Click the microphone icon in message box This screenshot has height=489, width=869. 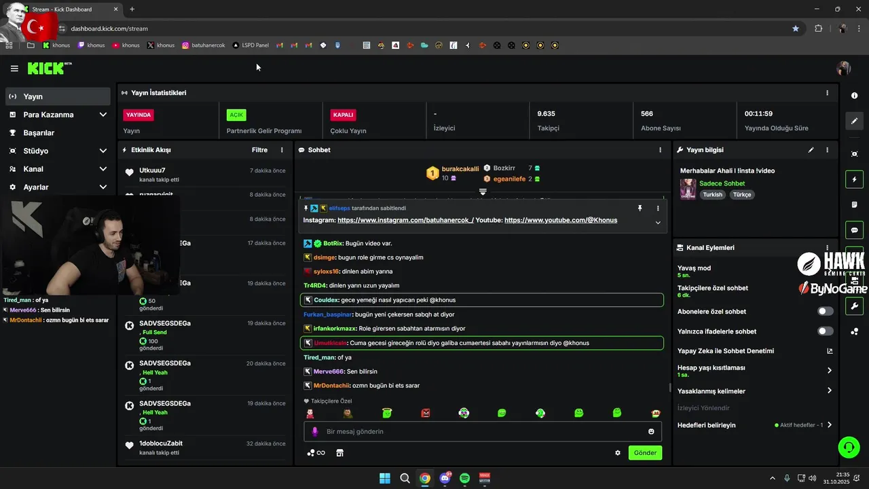coord(314,431)
